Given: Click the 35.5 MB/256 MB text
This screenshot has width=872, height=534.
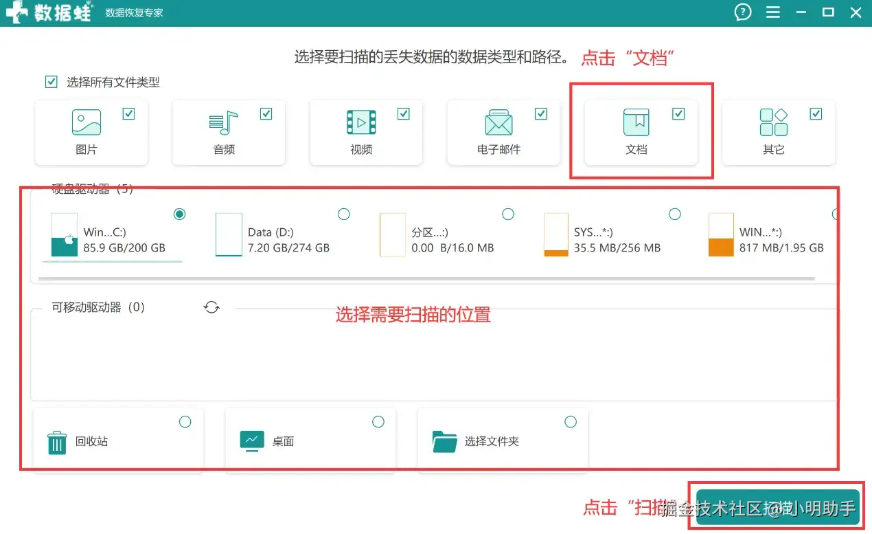Looking at the screenshot, I should pos(617,247).
